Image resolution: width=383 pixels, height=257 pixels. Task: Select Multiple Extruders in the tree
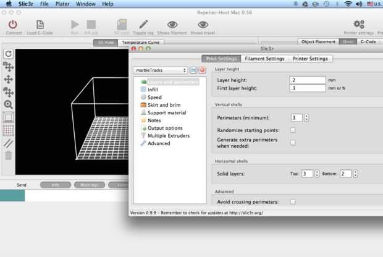tap(165, 136)
